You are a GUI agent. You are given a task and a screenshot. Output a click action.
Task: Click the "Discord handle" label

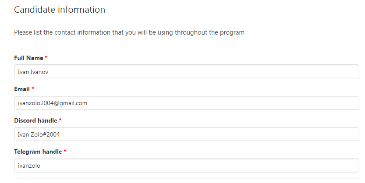(35, 120)
